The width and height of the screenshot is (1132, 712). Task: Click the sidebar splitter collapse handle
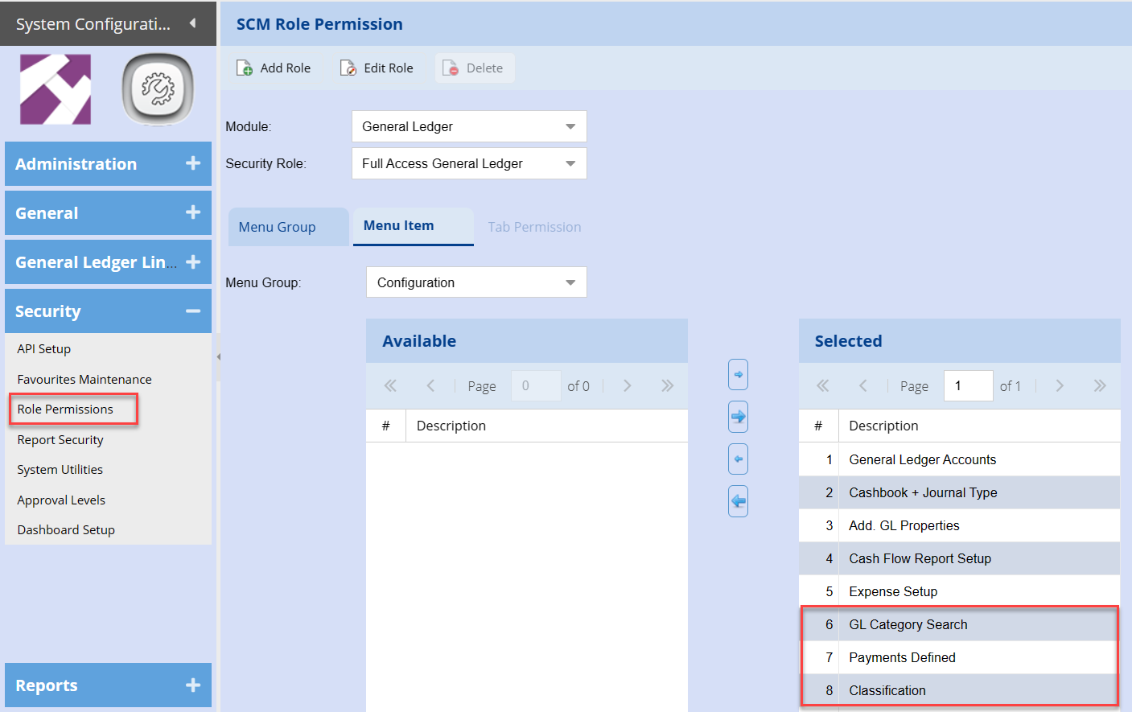[x=218, y=356]
